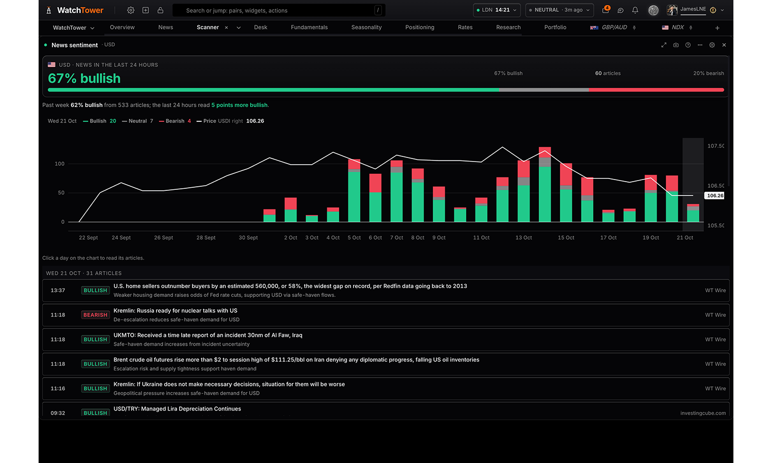772x463 pixels.
Task: Focus the search or jump input
Action: (279, 10)
